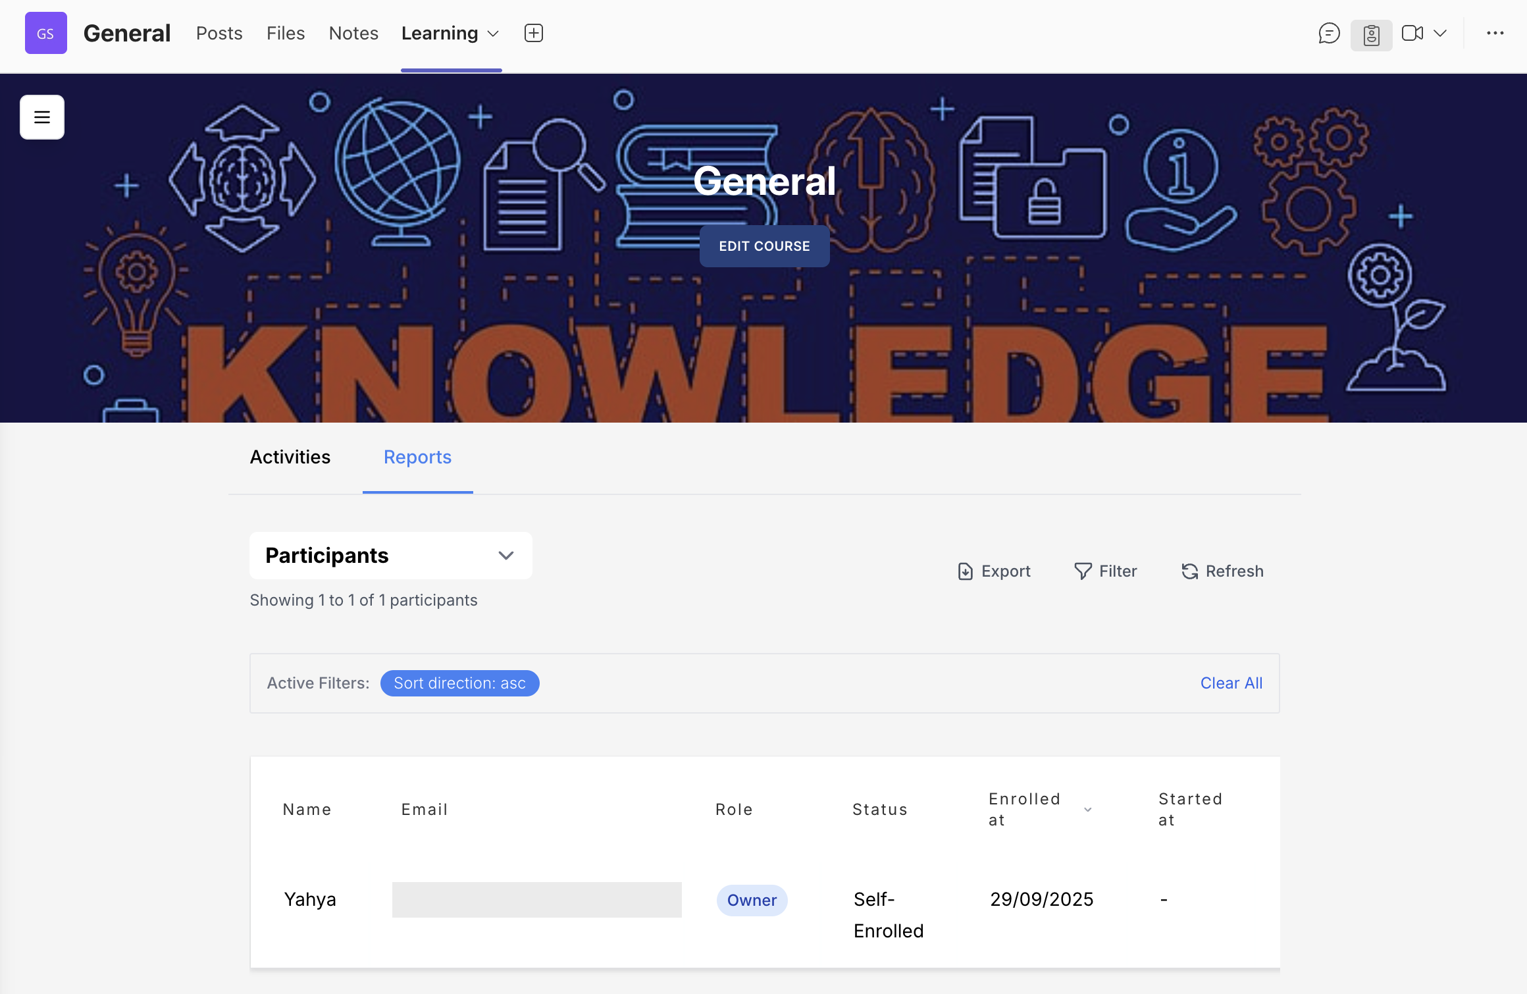Click the Clear All filters link

[x=1231, y=683]
